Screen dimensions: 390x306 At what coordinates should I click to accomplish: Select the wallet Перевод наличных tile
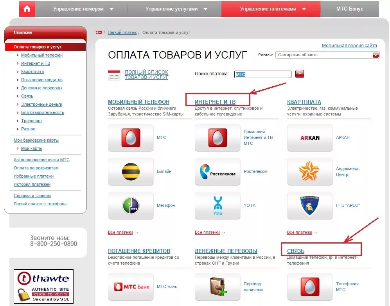(217, 286)
